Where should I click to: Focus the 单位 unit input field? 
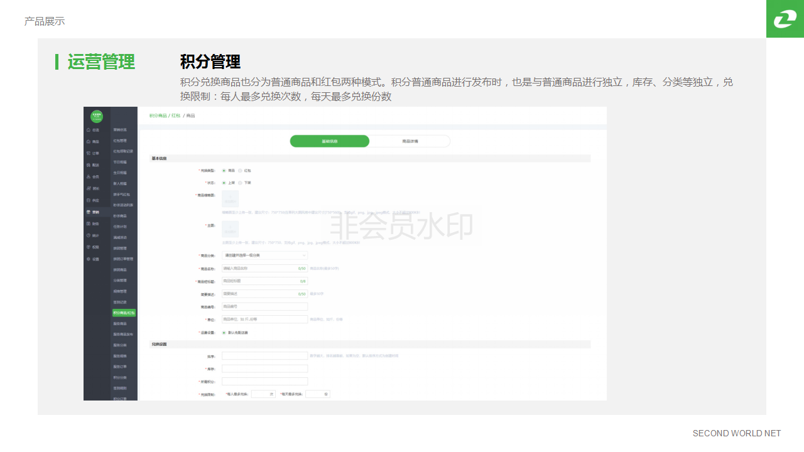point(264,320)
